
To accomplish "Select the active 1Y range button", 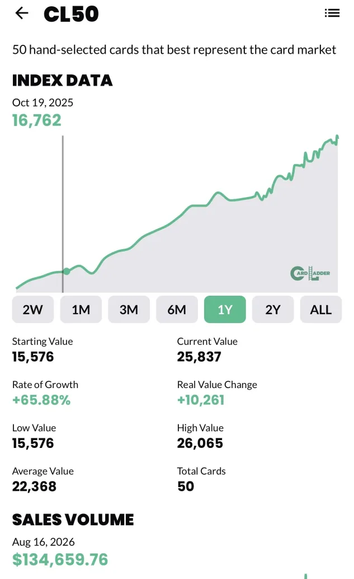I will coord(225,310).
